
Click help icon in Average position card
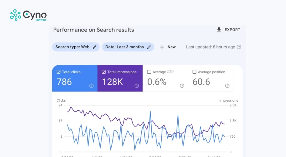coord(227,86)
